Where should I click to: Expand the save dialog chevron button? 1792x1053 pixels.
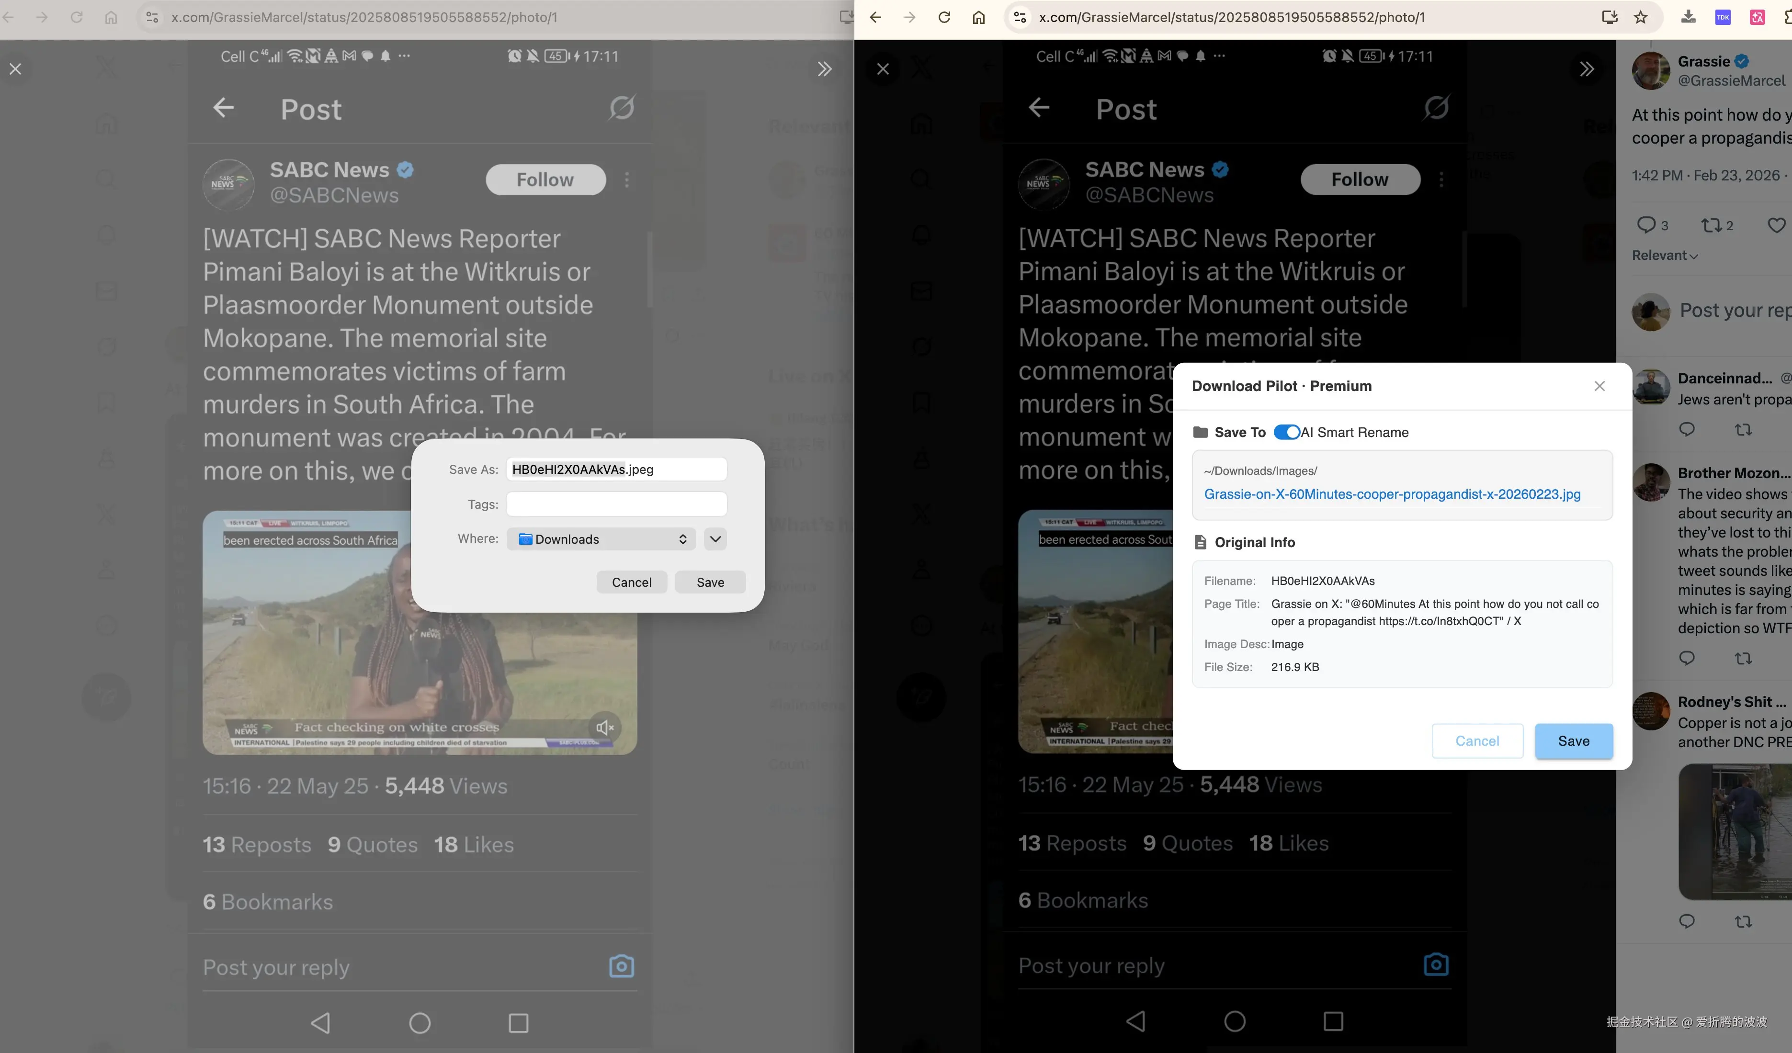pos(715,539)
